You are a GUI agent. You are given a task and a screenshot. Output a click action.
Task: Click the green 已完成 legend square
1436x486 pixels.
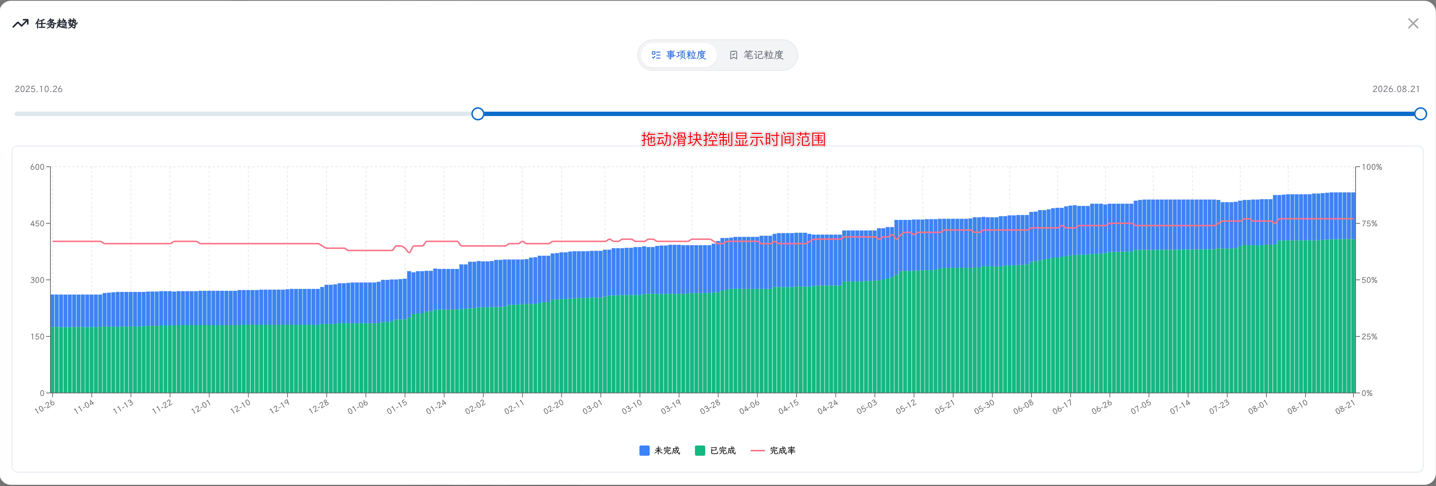(x=700, y=450)
